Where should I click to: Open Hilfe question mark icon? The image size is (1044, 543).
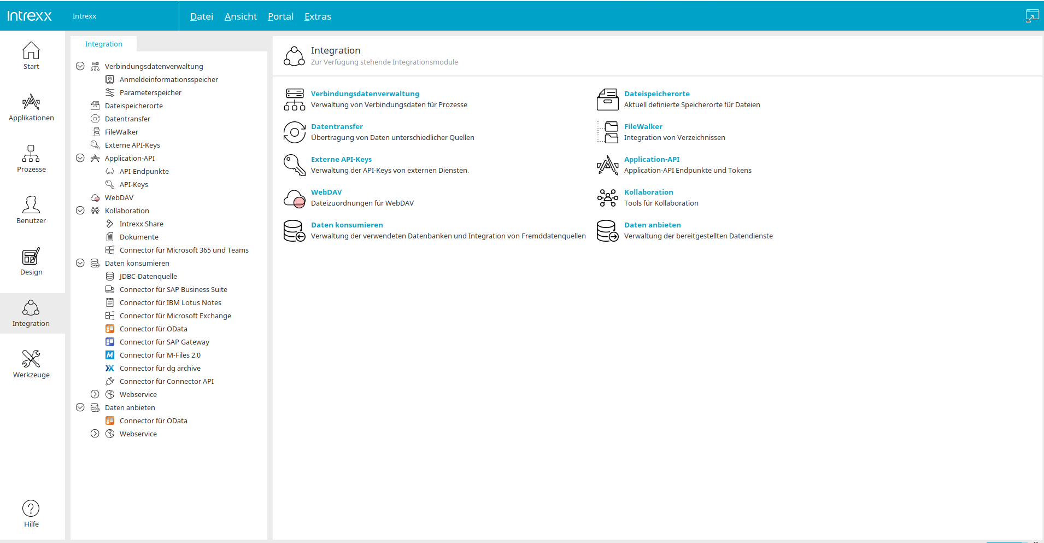click(x=31, y=509)
